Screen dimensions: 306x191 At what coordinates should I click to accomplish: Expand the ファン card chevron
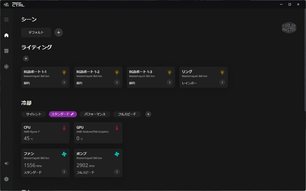tap(64, 172)
